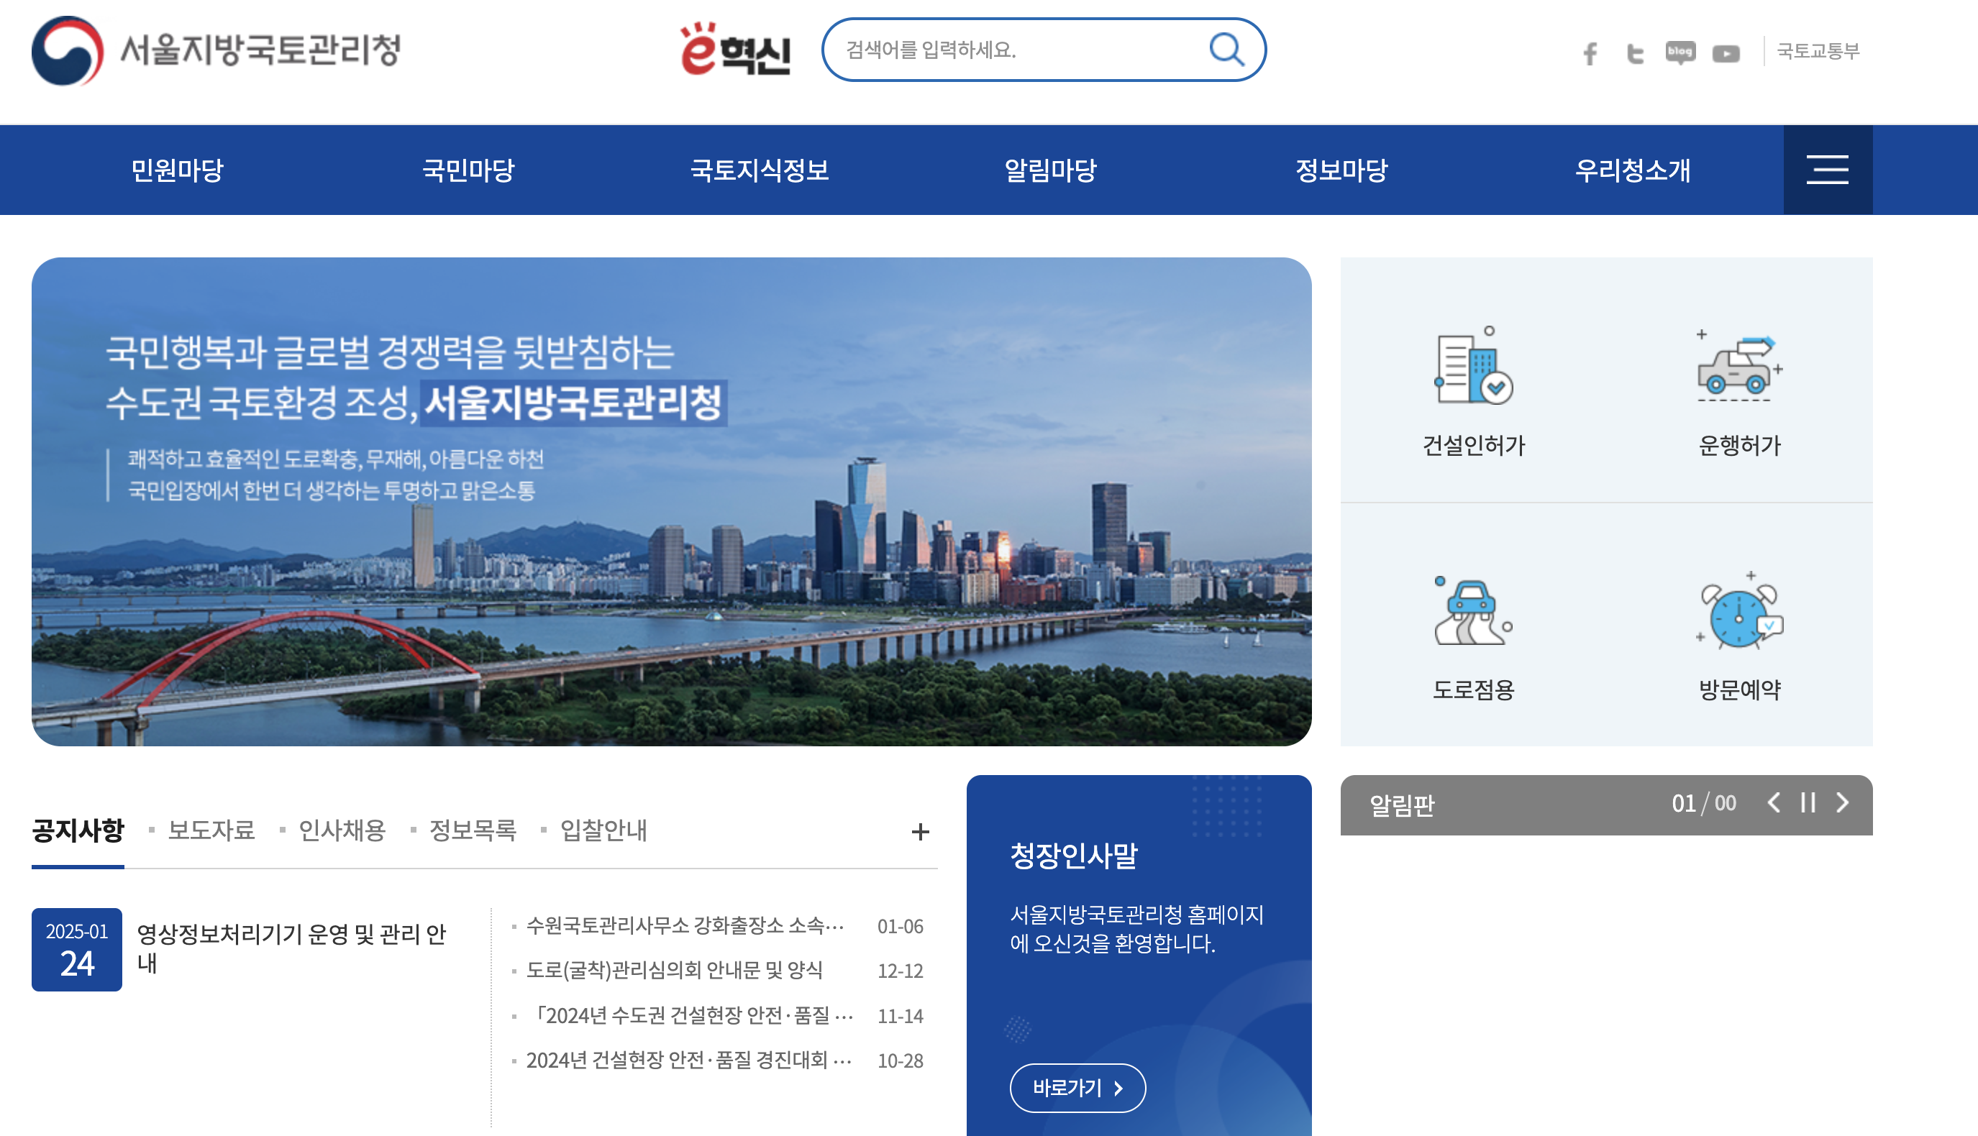Click the 도로점용 label

[1473, 690]
